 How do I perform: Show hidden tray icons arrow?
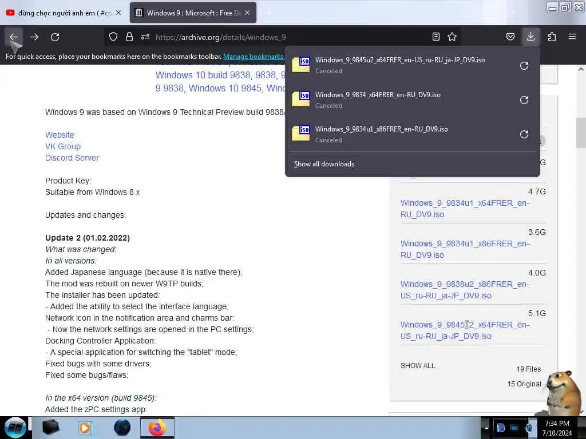pyautogui.click(x=486, y=428)
